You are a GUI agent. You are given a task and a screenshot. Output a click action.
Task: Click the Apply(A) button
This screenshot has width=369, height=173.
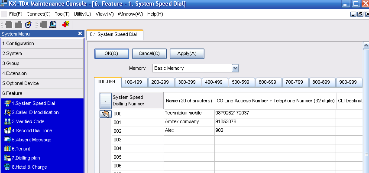click(x=187, y=53)
